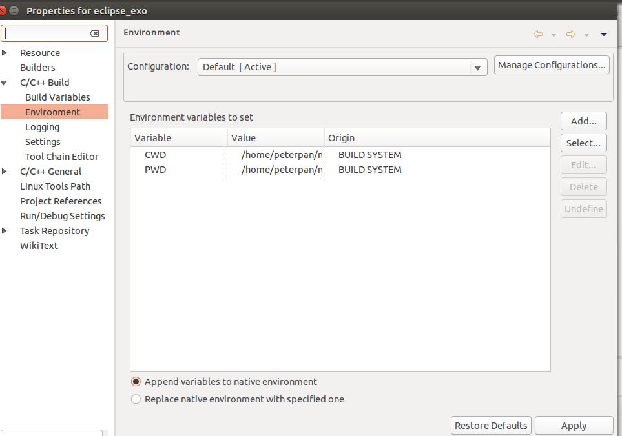The width and height of the screenshot is (622, 436).
Task: Open the forward history dropdown arrow
Action: coord(586,35)
